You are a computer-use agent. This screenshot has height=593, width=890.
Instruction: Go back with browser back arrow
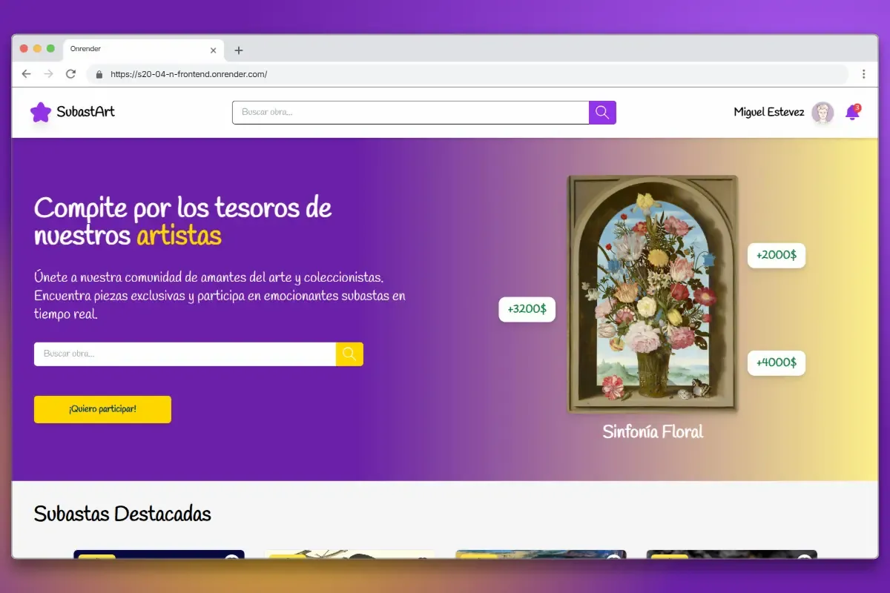tap(27, 74)
